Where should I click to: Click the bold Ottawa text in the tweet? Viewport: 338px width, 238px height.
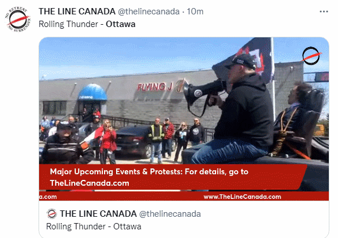click(121, 24)
